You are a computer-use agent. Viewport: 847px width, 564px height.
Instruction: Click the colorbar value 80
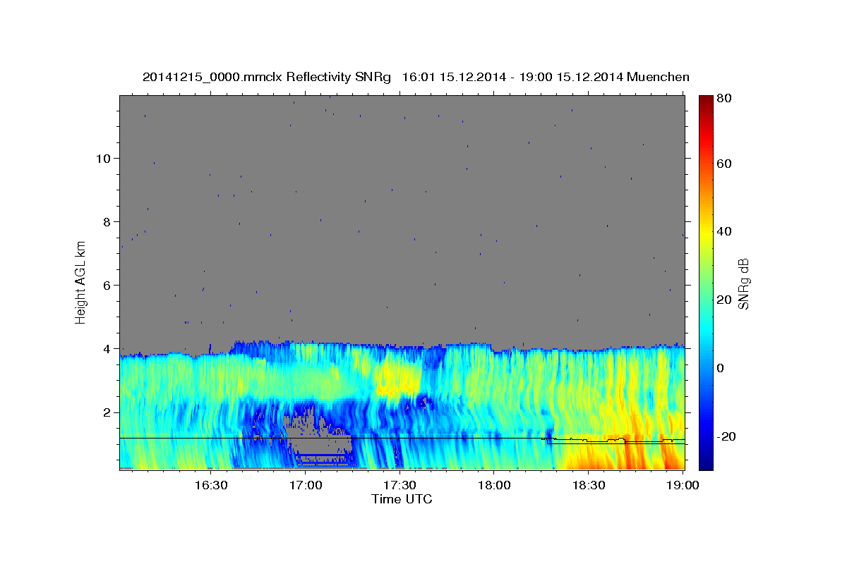(726, 98)
